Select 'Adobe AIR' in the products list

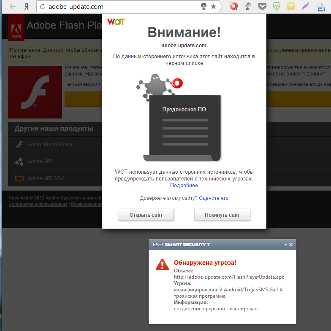pyautogui.click(x=40, y=161)
